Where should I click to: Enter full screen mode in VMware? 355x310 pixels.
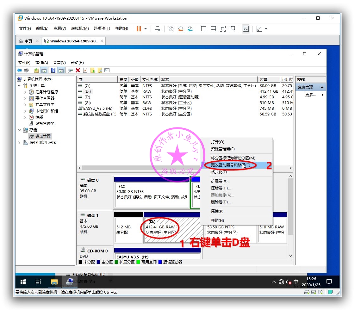[223, 29]
